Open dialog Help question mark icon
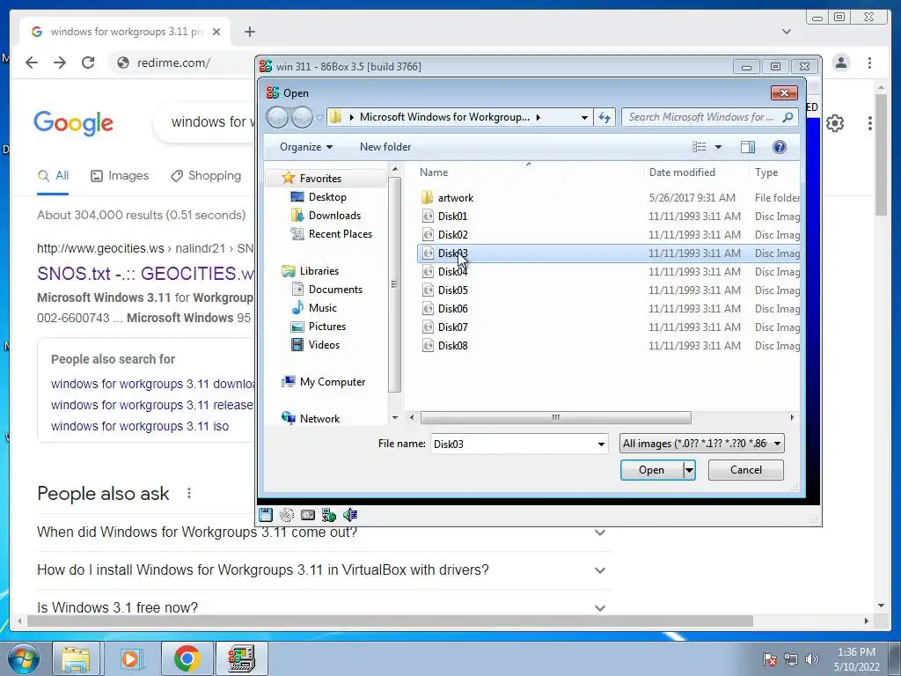 click(x=780, y=147)
